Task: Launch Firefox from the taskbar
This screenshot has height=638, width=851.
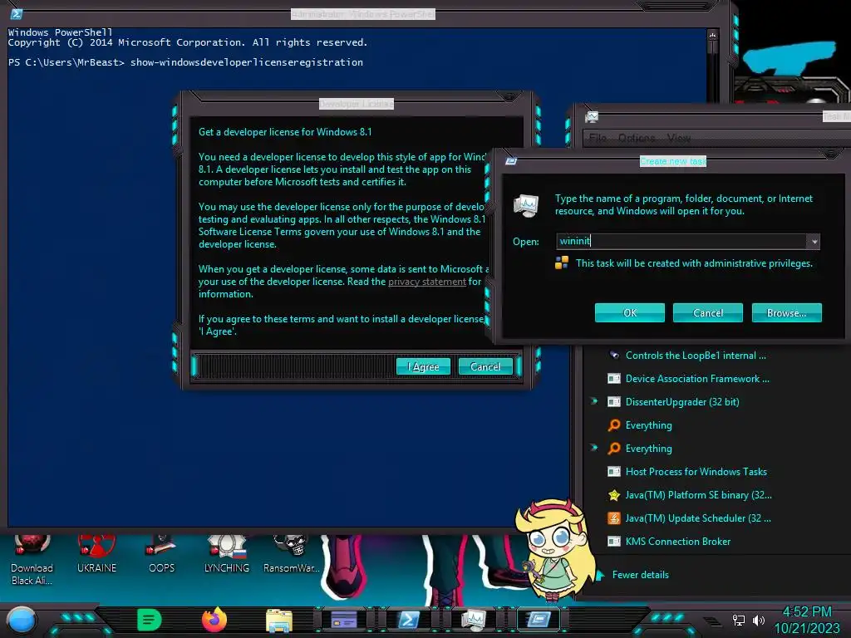Action: click(x=214, y=620)
